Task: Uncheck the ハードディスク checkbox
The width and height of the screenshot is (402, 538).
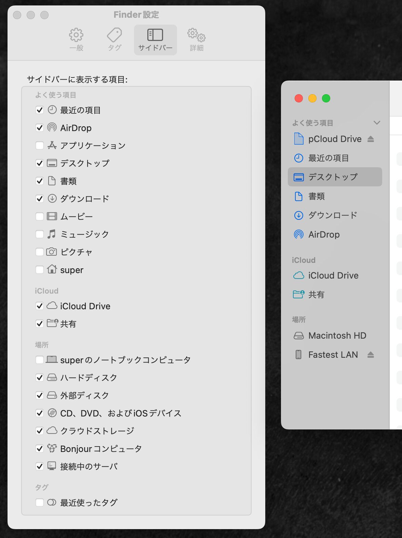Action: [40, 378]
